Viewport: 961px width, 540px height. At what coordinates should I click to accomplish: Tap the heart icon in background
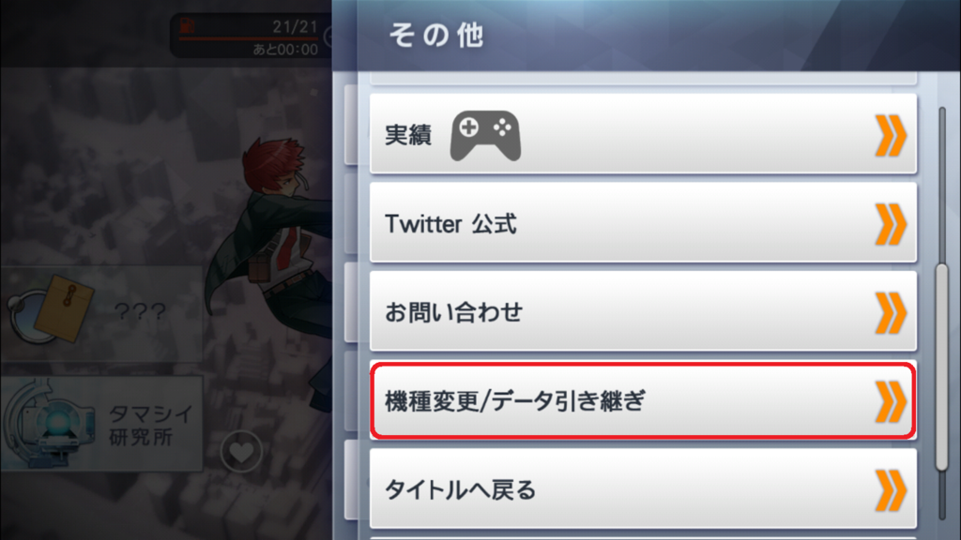point(241,452)
